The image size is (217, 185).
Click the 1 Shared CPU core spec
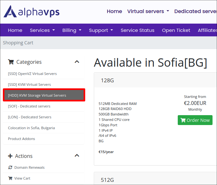click(114, 120)
